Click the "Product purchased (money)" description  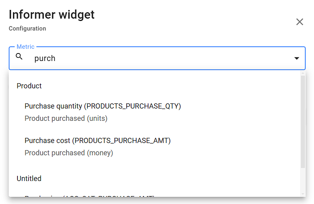pyautogui.click(x=69, y=153)
